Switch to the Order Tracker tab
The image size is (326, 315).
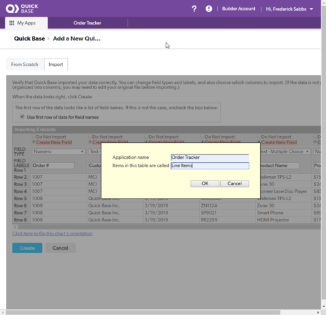point(87,23)
